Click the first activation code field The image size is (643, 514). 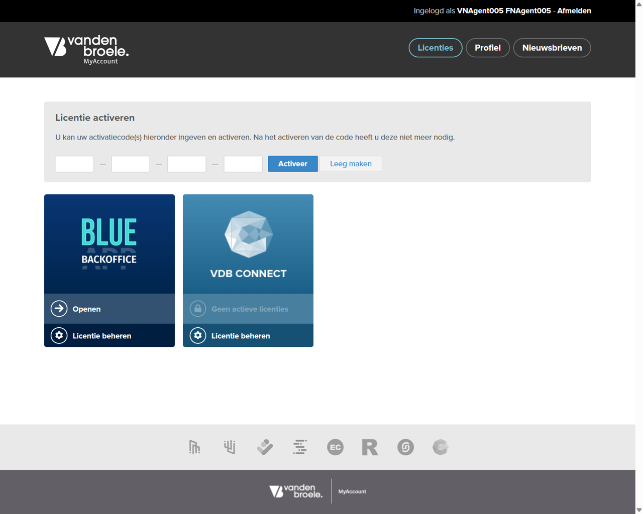pos(74,164)
